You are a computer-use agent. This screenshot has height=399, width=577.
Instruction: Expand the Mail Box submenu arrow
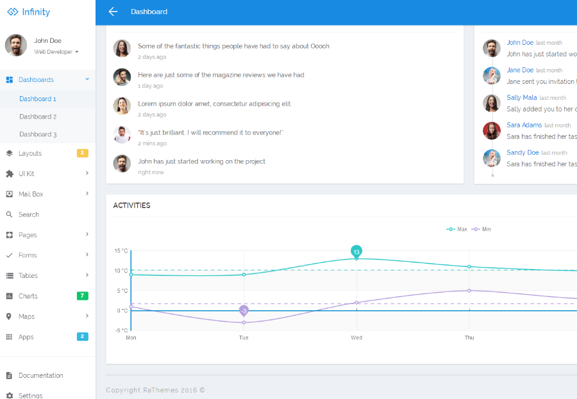click(87, 193)
